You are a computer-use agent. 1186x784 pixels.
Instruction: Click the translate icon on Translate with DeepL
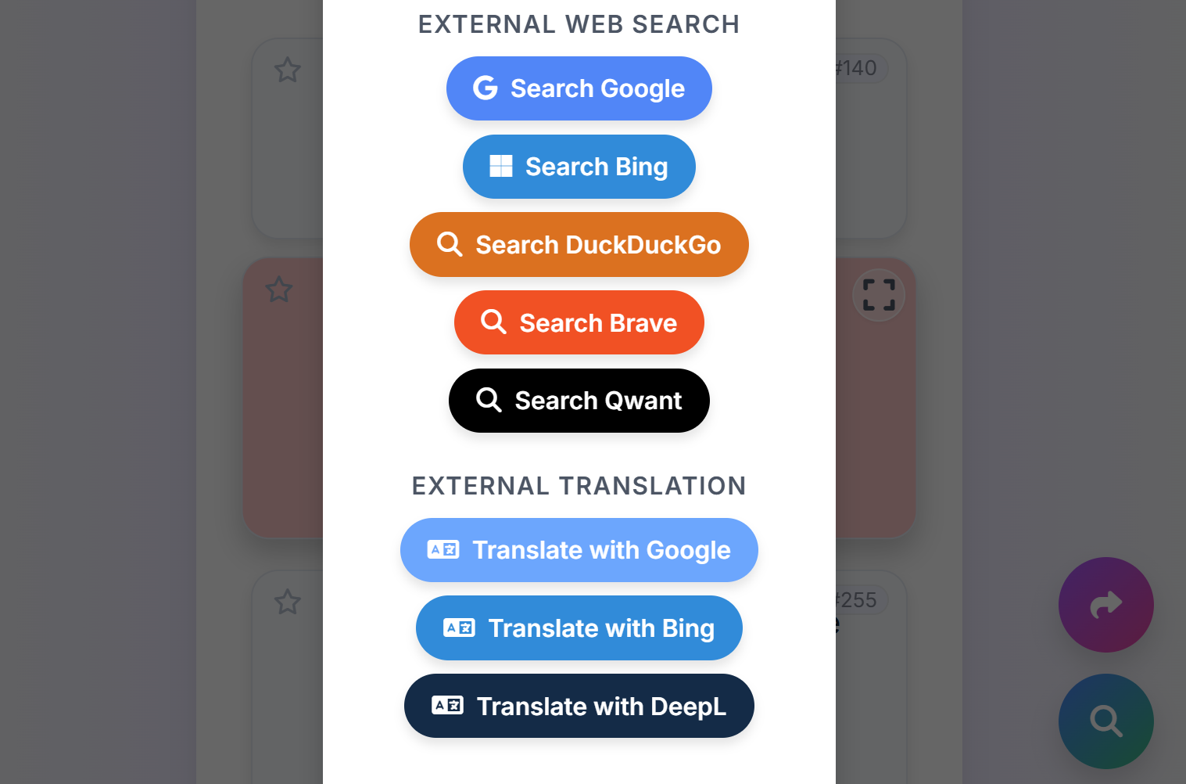click(x=446, y=706)
